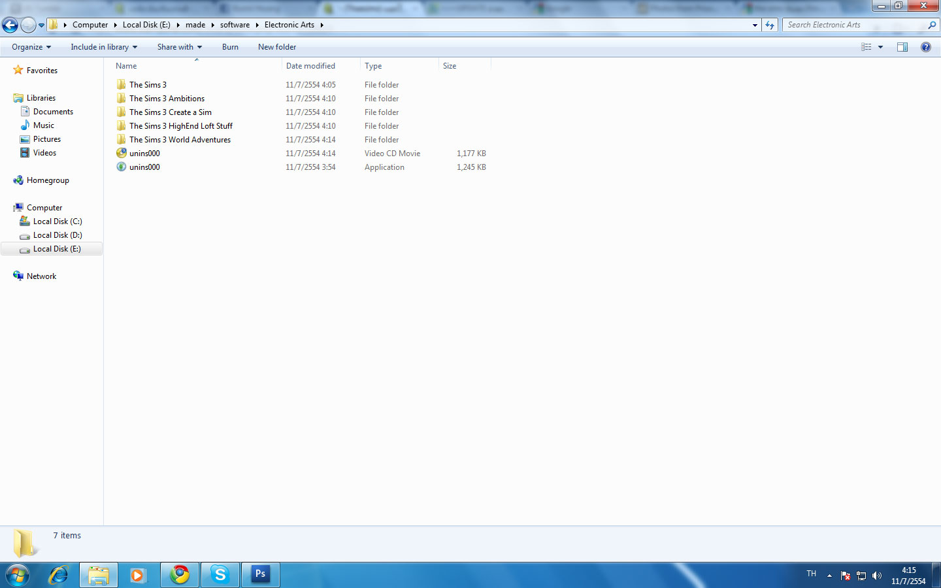Select The Sims 3 Ambitions folder icon
The width and height of the screenshot is (941, 588).
122,99
